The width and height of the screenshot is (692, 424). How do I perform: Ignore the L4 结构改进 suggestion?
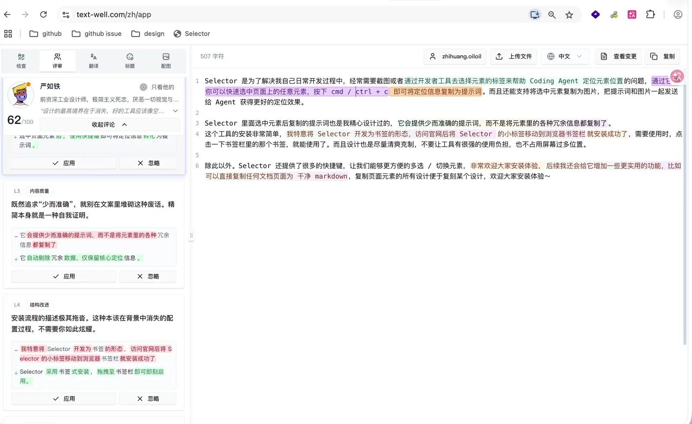[x=148, y=399]
